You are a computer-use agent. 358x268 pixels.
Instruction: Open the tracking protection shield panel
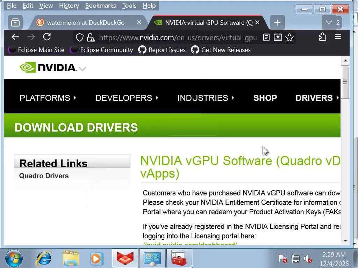[79, 37]
